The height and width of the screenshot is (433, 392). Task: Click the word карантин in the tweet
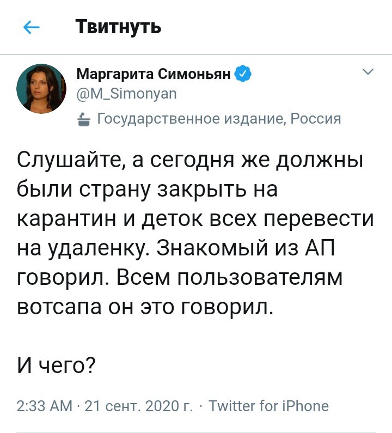77,219
